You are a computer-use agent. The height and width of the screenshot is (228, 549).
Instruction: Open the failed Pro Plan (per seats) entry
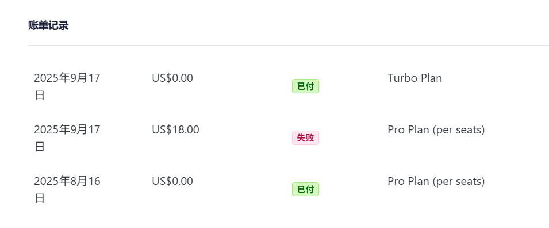[x=436, y=130]
